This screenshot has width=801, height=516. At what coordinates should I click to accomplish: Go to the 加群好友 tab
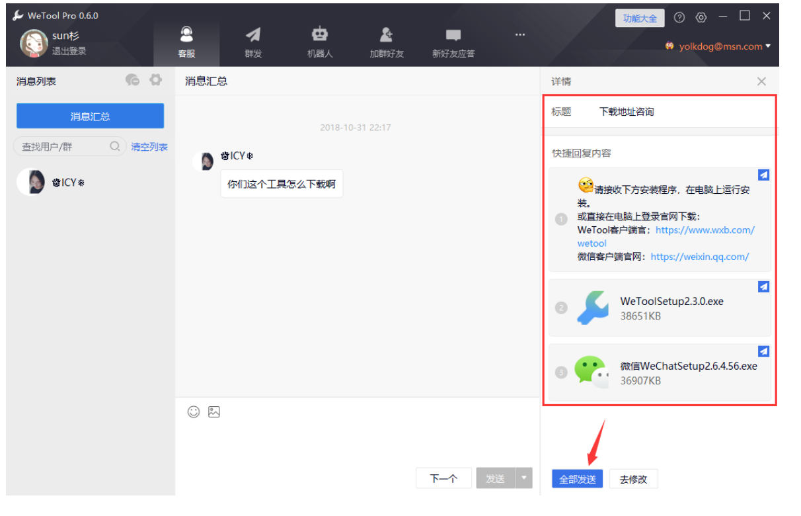click(x=387, y=43)
